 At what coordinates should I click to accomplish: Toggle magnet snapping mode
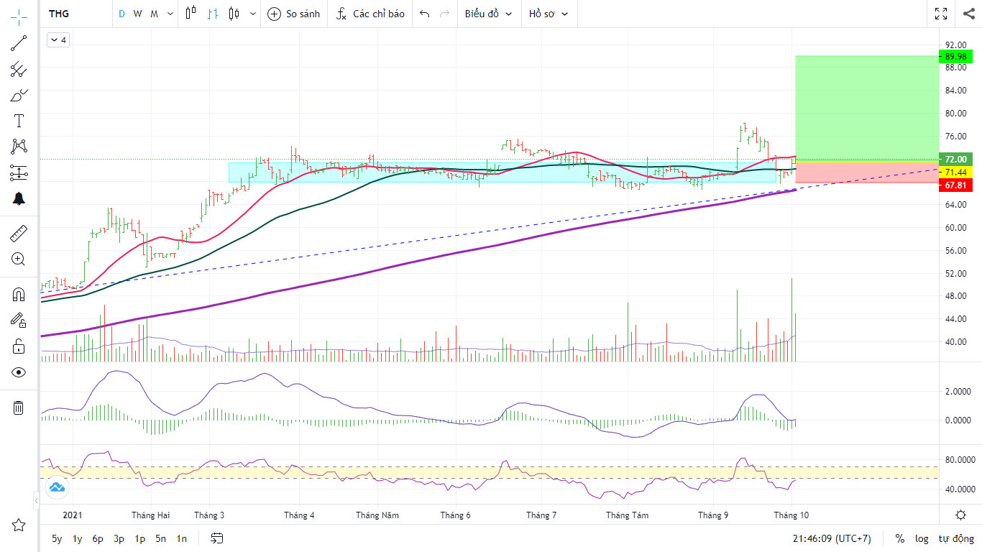click(19, 295)
